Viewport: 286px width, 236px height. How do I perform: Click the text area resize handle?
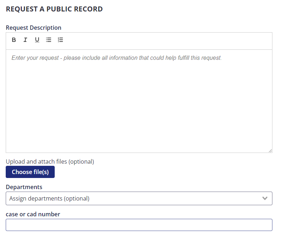click(270, 151)
